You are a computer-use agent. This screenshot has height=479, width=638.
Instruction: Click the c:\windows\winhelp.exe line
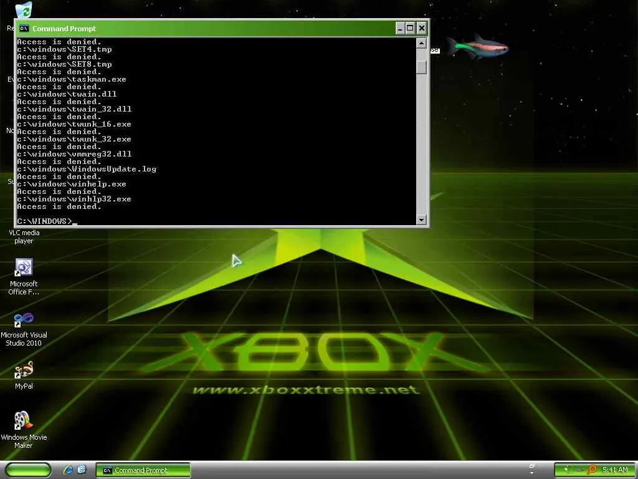(x=72, y=184)
